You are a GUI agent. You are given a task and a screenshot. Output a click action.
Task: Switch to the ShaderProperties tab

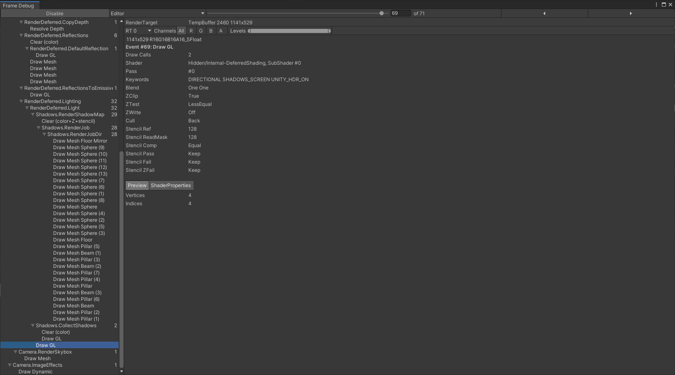[x=171, y=185]
